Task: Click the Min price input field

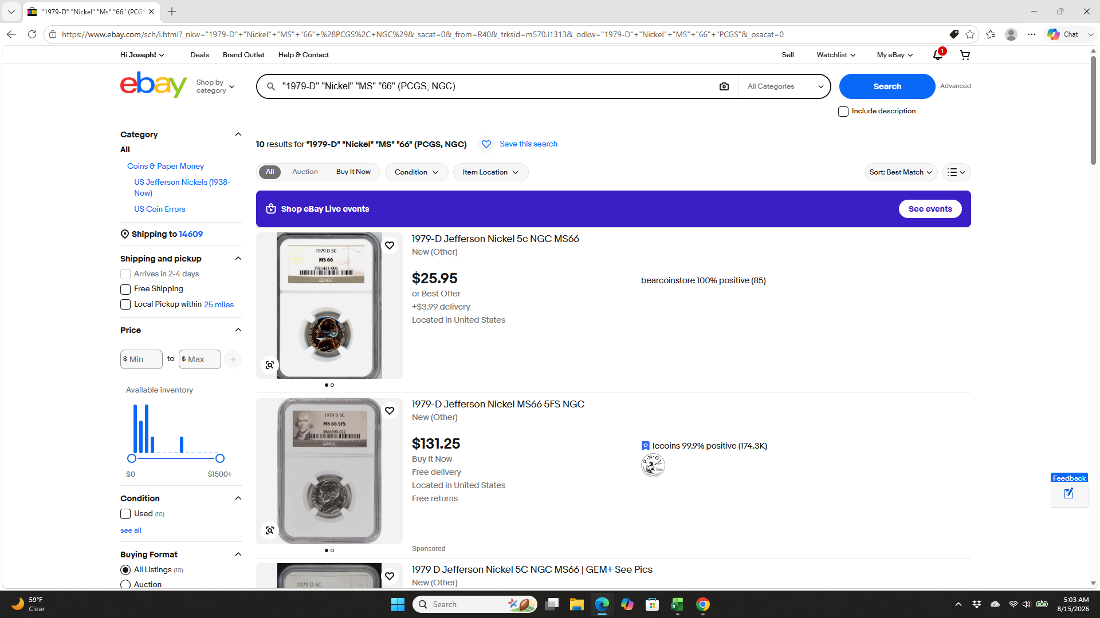Action: coord(142,359)
